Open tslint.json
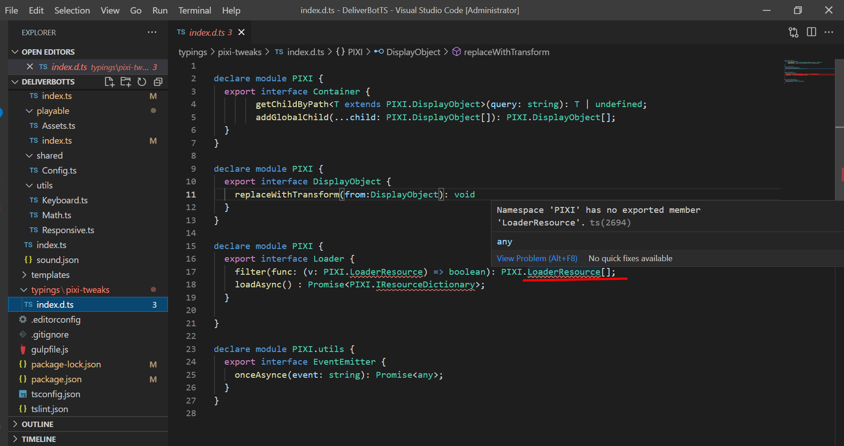 coord(50,409)
